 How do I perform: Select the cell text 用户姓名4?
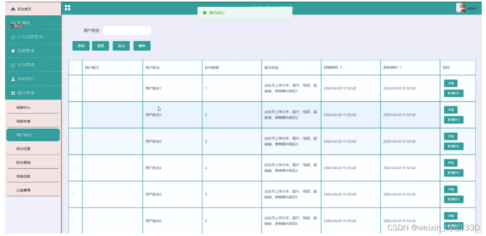153,168
